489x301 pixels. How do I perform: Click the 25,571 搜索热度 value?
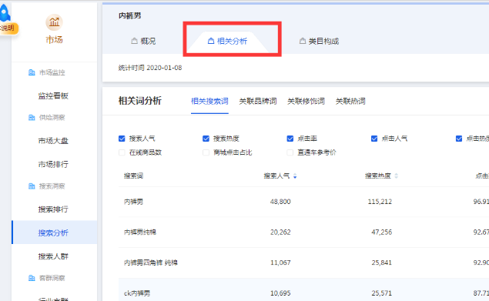tap(382, 293)
